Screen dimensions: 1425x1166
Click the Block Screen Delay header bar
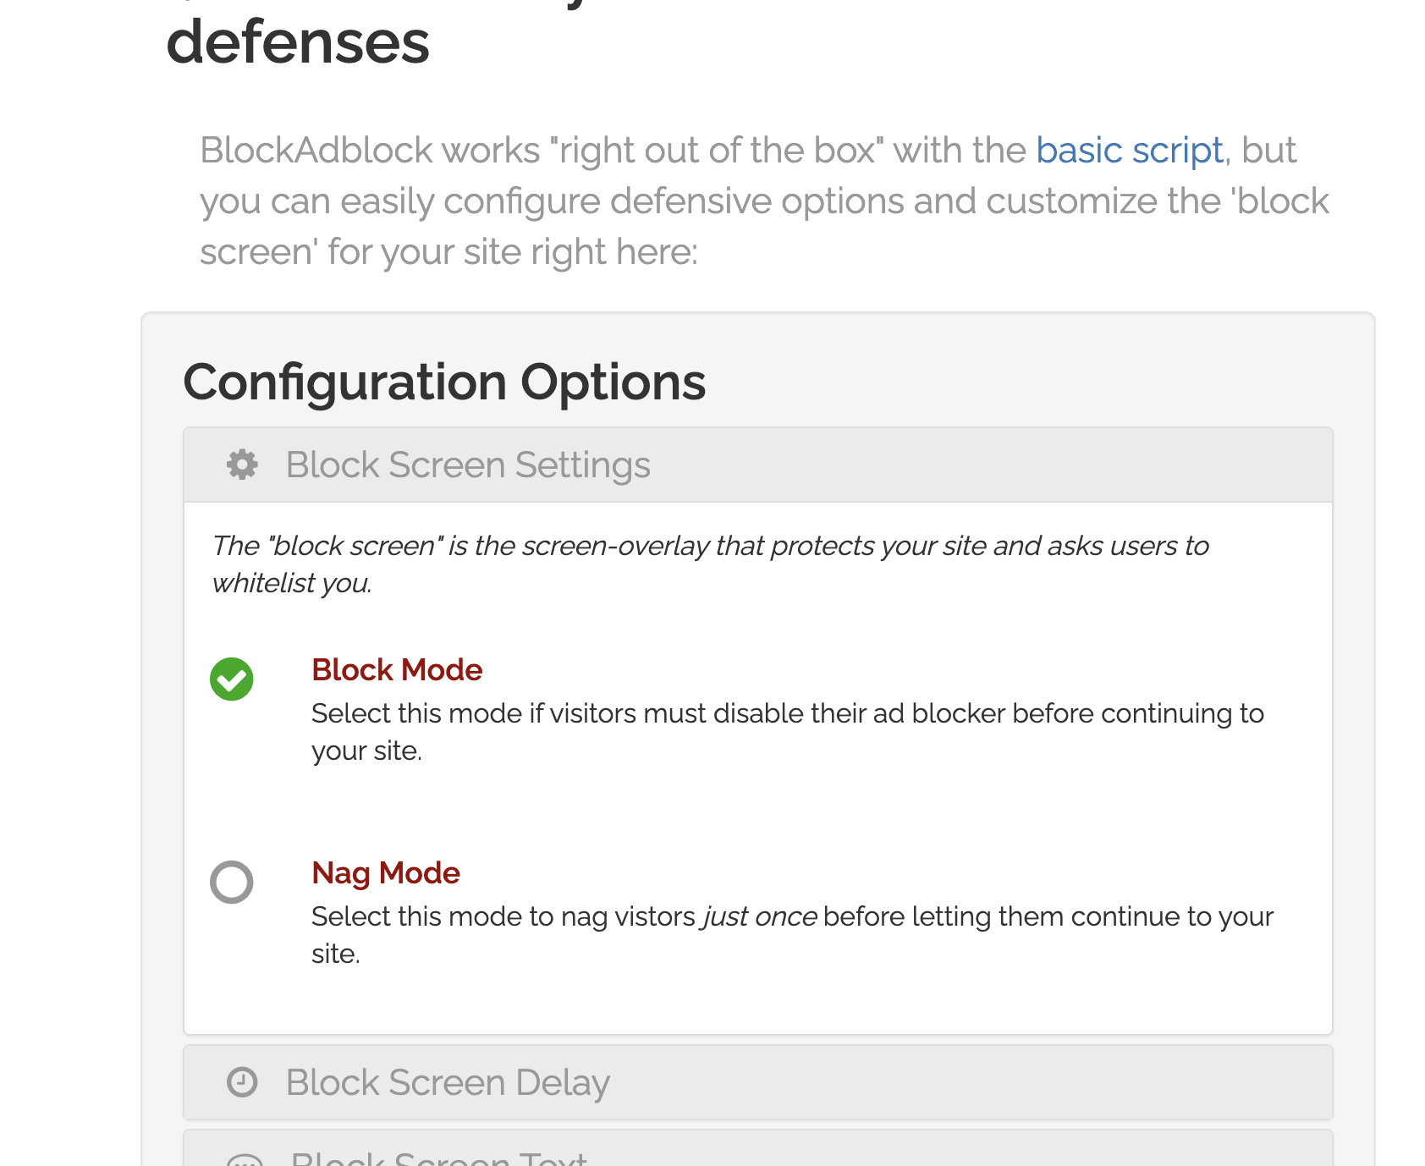757,1081
